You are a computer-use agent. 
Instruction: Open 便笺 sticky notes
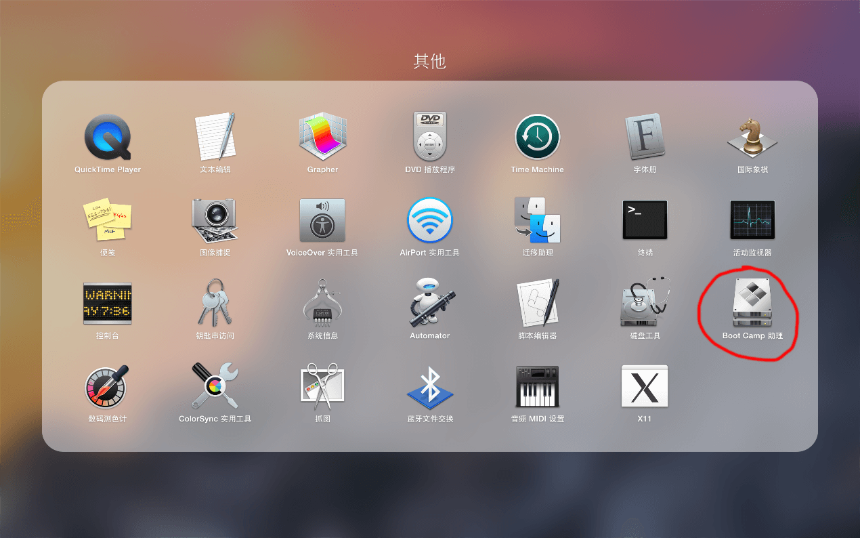[x=108, y=220]
